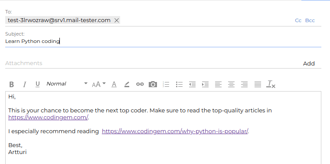Click Add to attach a file
This screenshot has height=164, width=330.
(309, 64)
